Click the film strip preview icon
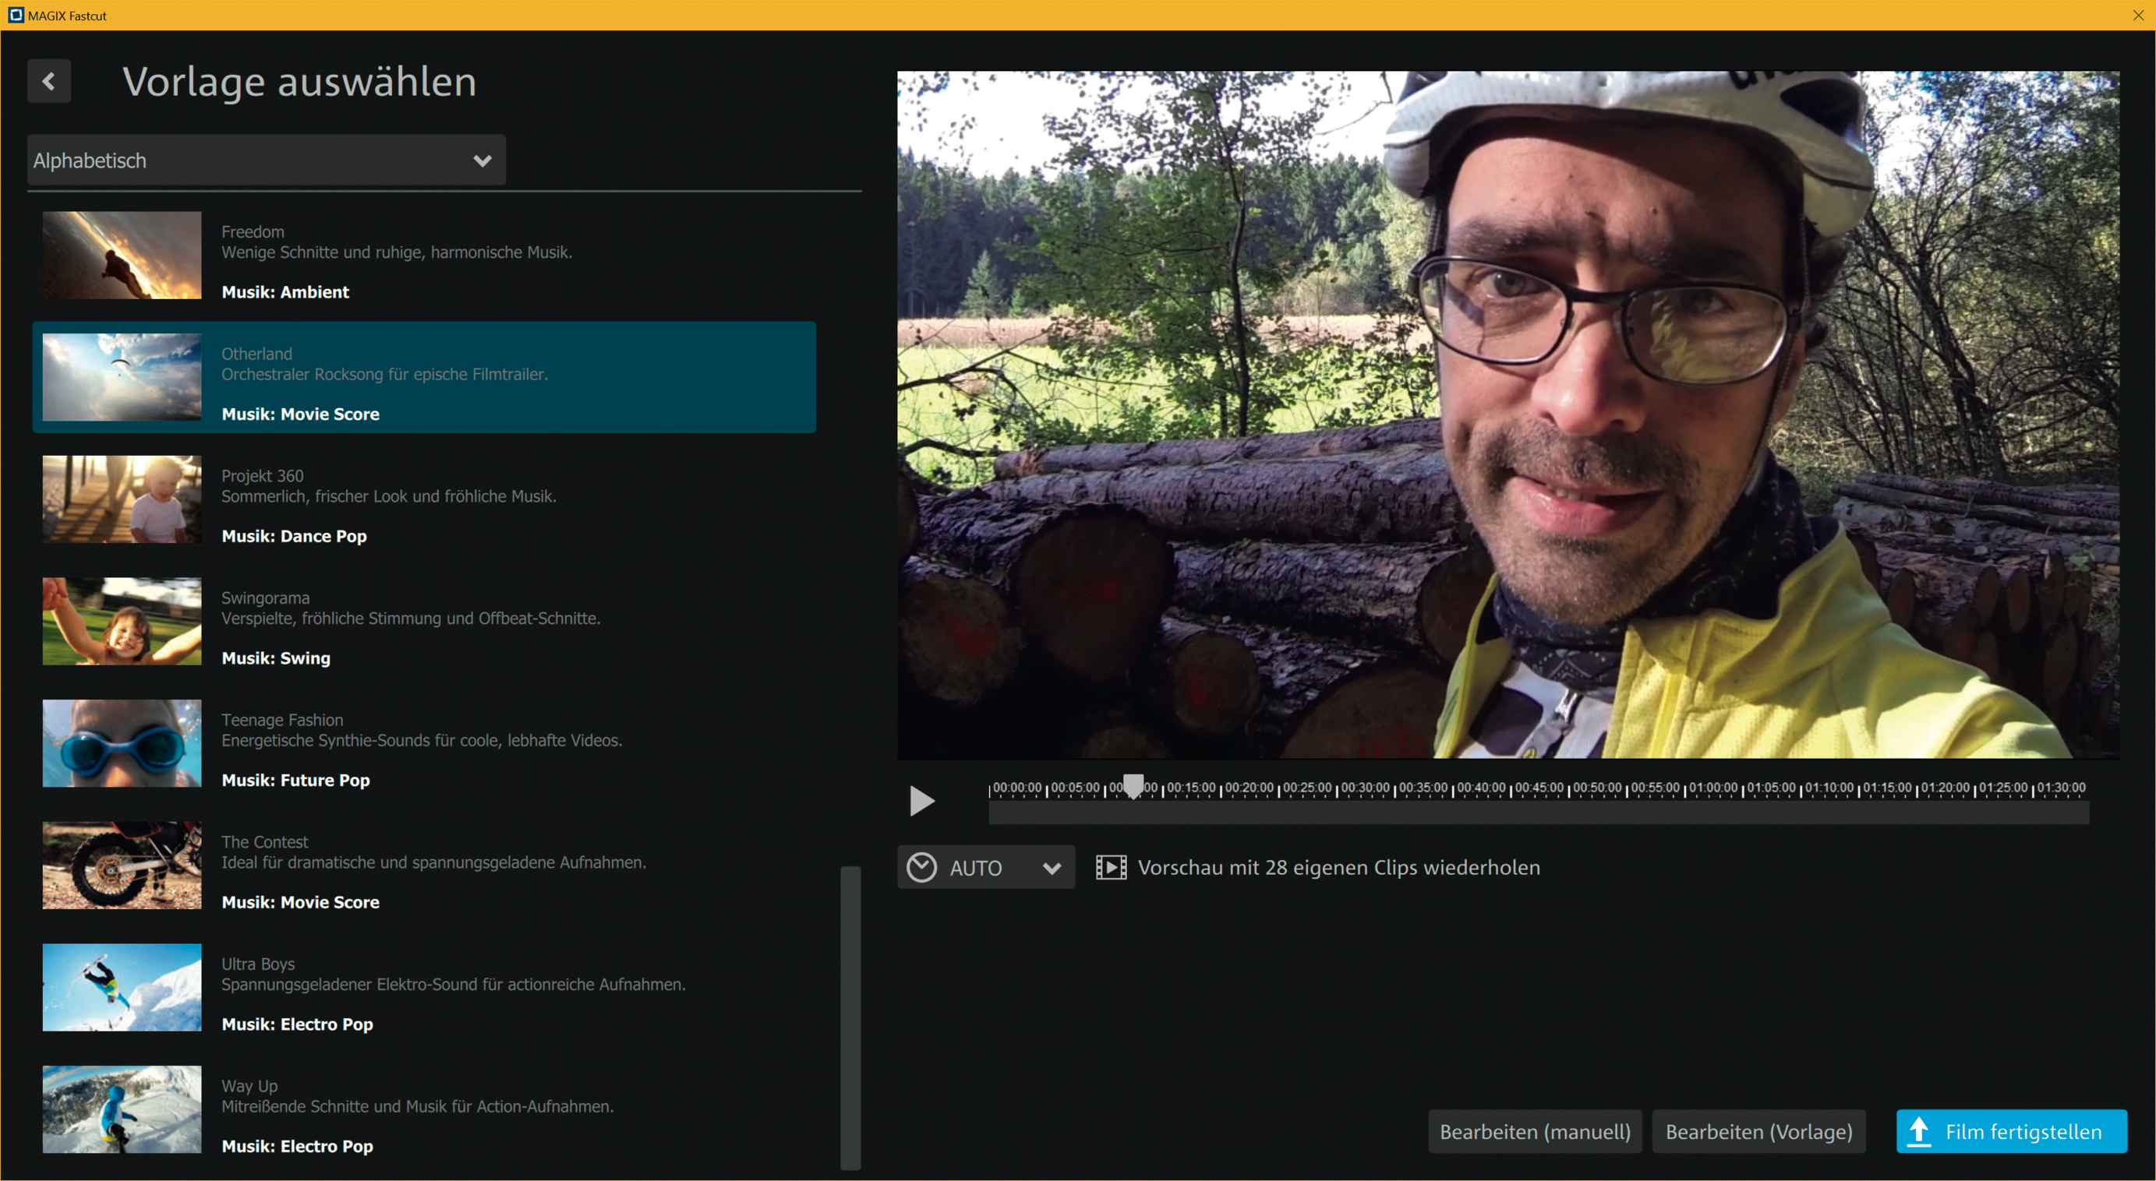 pos(1111,867)
